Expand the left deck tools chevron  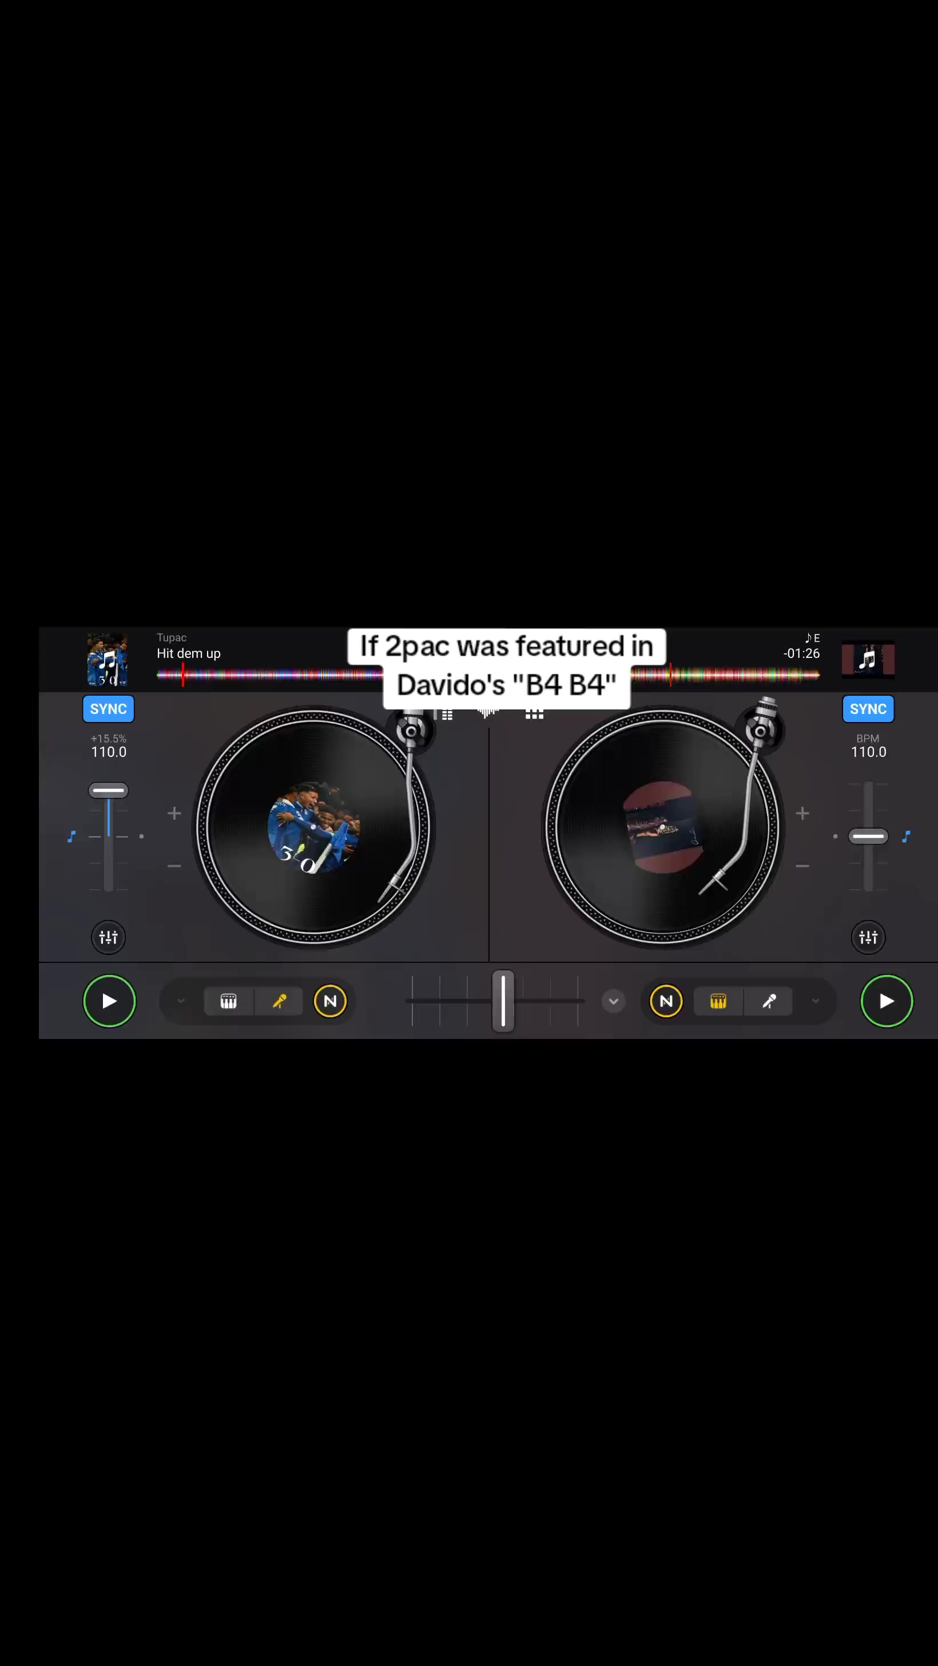tap(181, 1001)
